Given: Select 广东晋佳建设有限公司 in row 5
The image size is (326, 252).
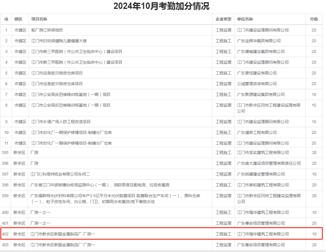Looking at the screenshot, I should (x=257, y=73).
